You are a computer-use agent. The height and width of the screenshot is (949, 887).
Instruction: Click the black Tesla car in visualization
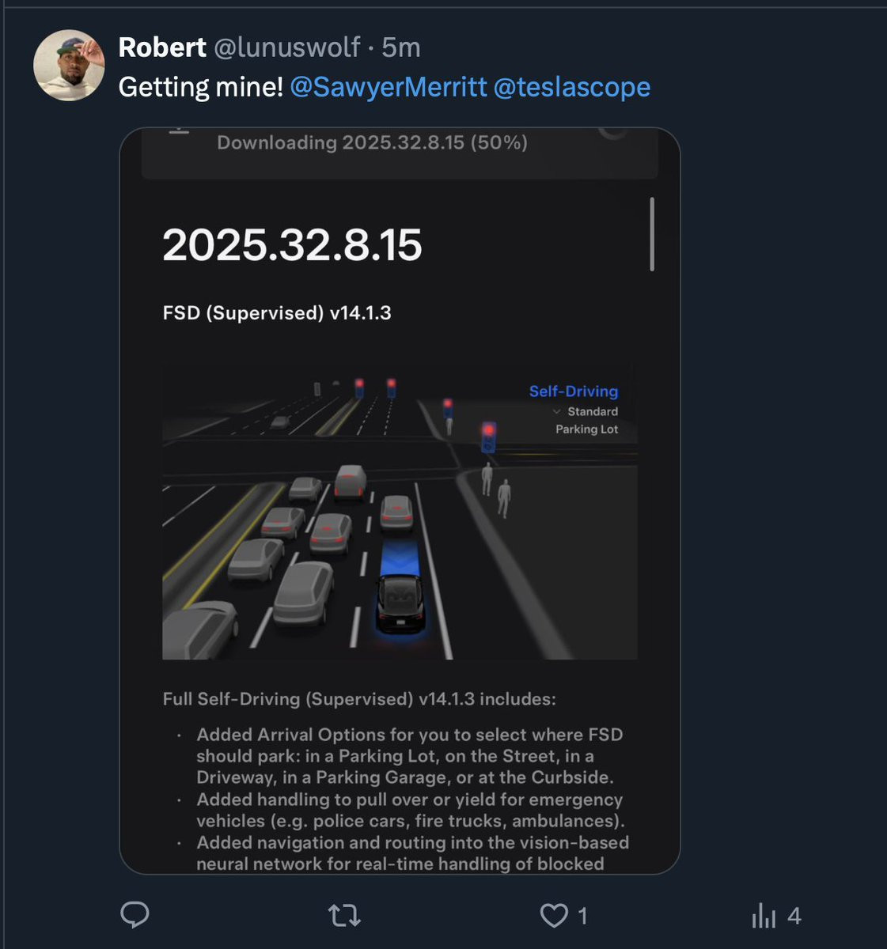(401, 603)
